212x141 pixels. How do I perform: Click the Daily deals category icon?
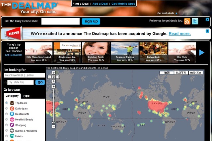(x=12, y=109)
